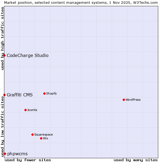This screenshot has height=162, width=162.
Task: Select the Wix text label
Action: coord(46,138)
